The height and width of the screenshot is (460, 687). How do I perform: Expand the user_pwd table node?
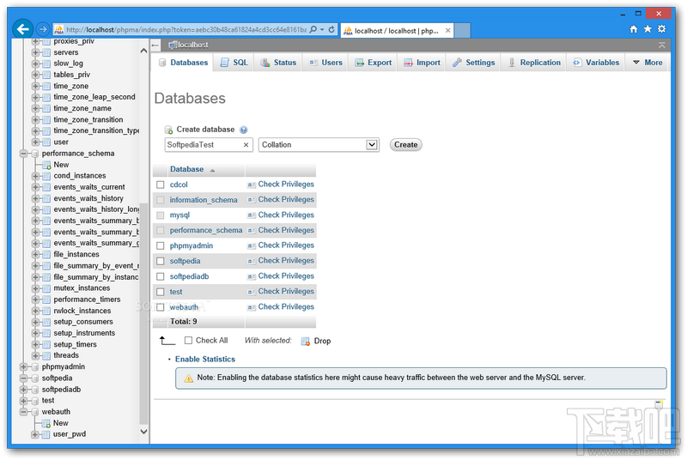(x=35, y=434)
